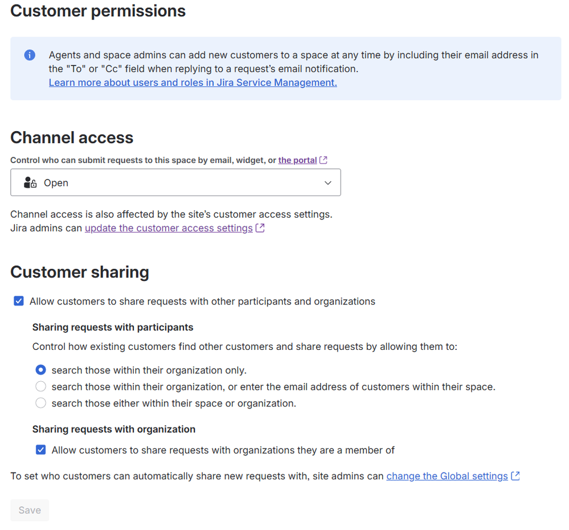This screenshot has height=530, width=569.
Task: Click the chevron on the Open selector
Action: [328, 183]
